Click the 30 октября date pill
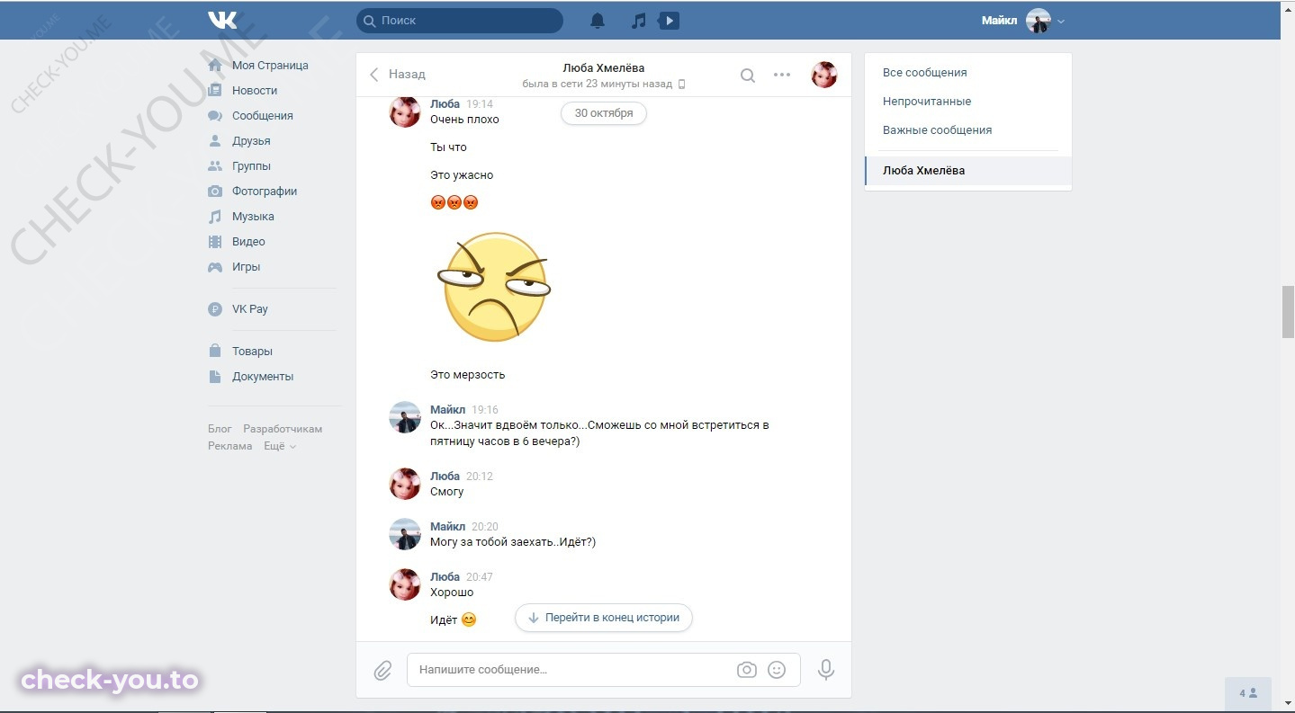This screenshot has height=713, width=1295. 604,113
